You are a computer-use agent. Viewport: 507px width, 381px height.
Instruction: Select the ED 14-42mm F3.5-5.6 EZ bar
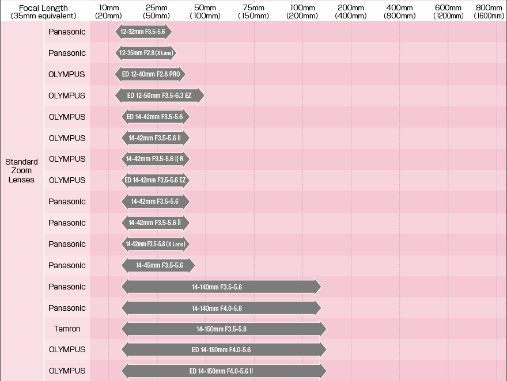pos(155,180)
